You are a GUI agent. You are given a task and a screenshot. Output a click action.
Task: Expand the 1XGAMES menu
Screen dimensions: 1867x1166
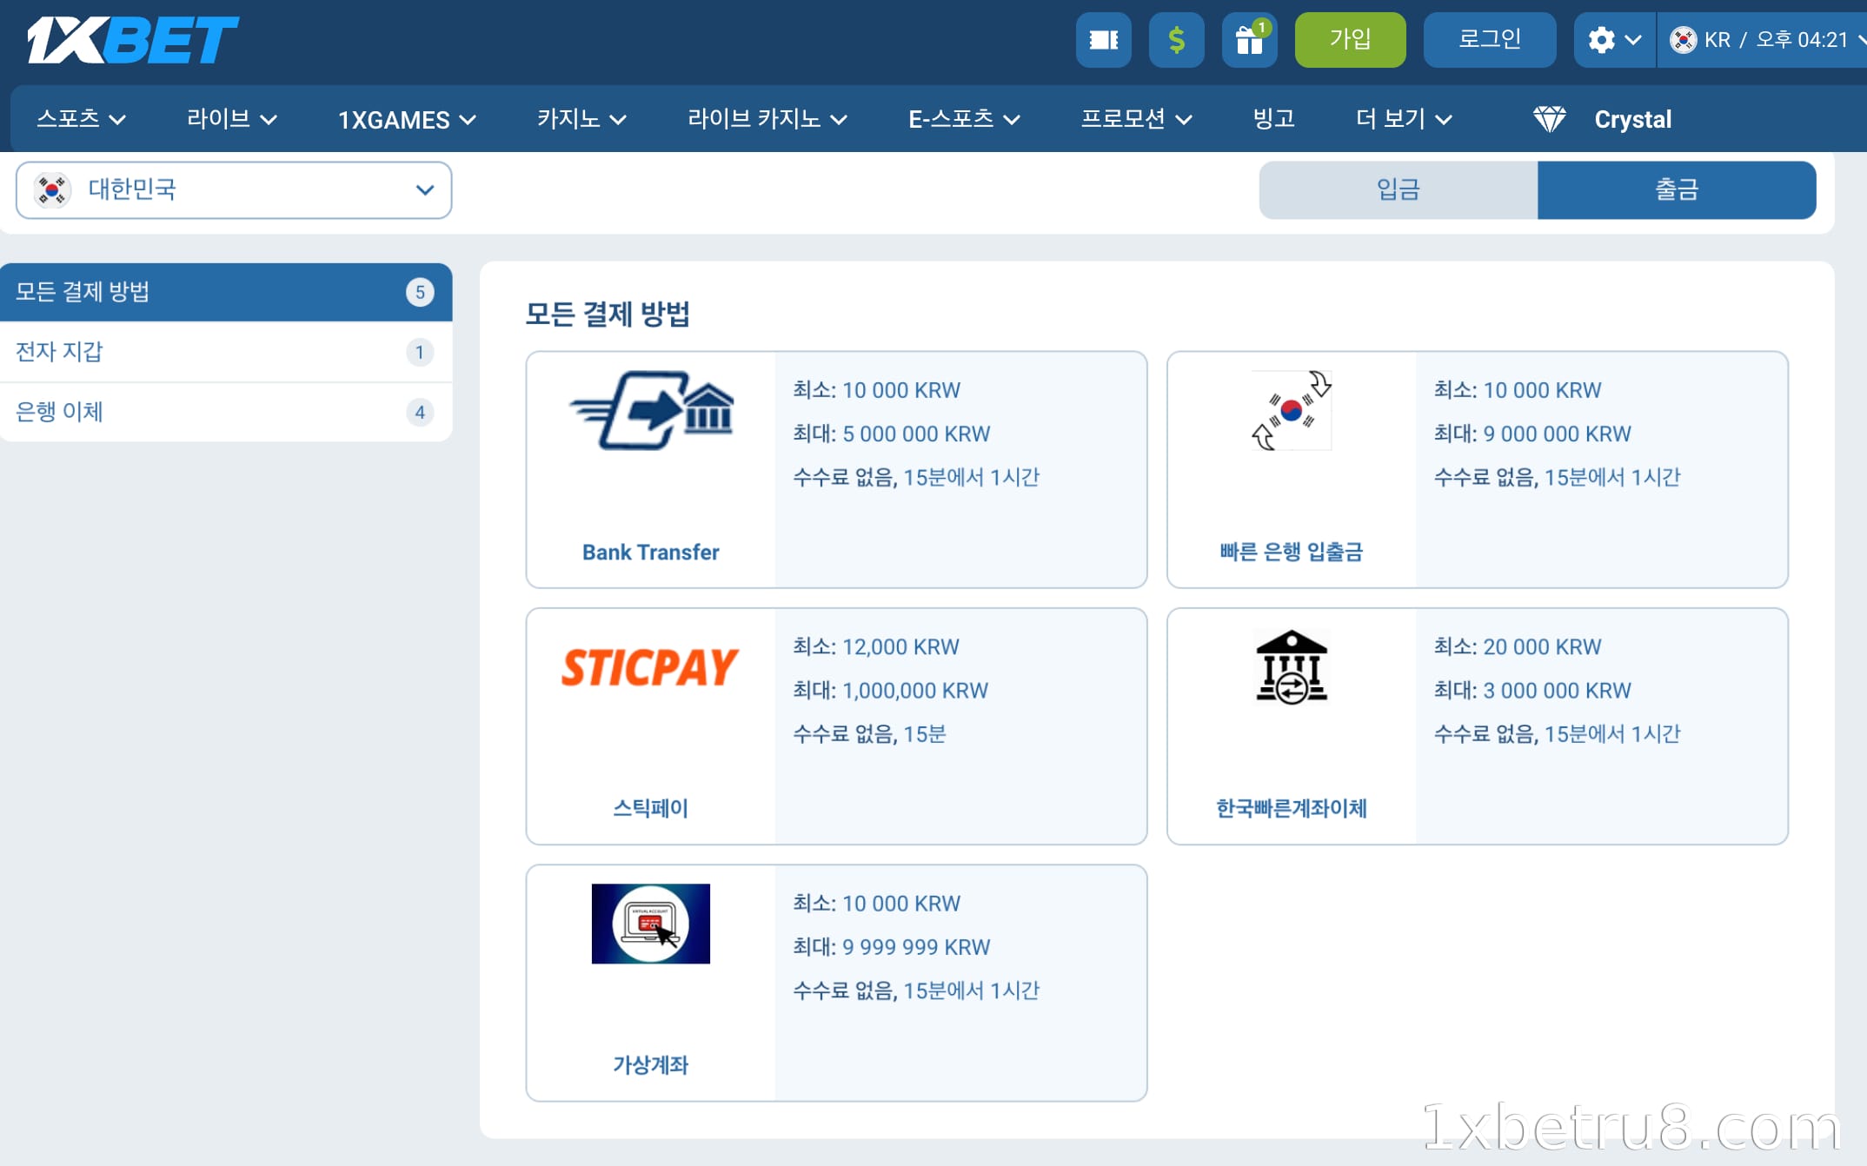click(407, 119)
